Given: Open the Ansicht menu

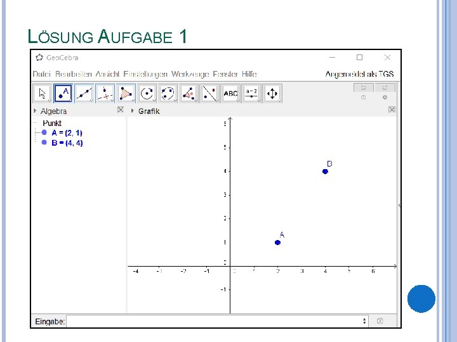Looking at the screenshot, I should coord(107,74).
